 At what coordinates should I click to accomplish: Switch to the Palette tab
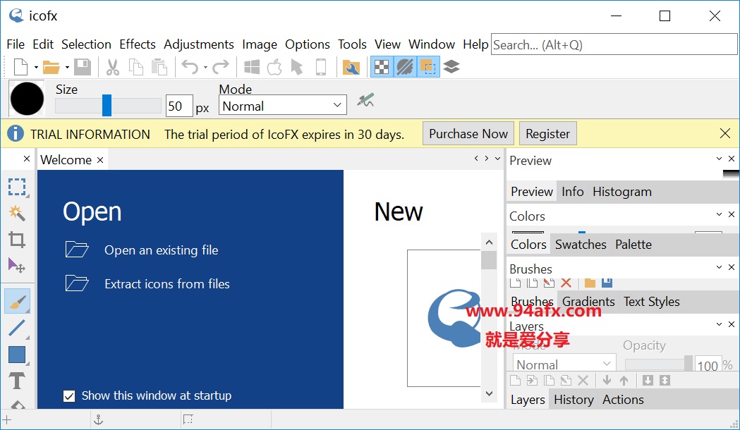(633, 245)
